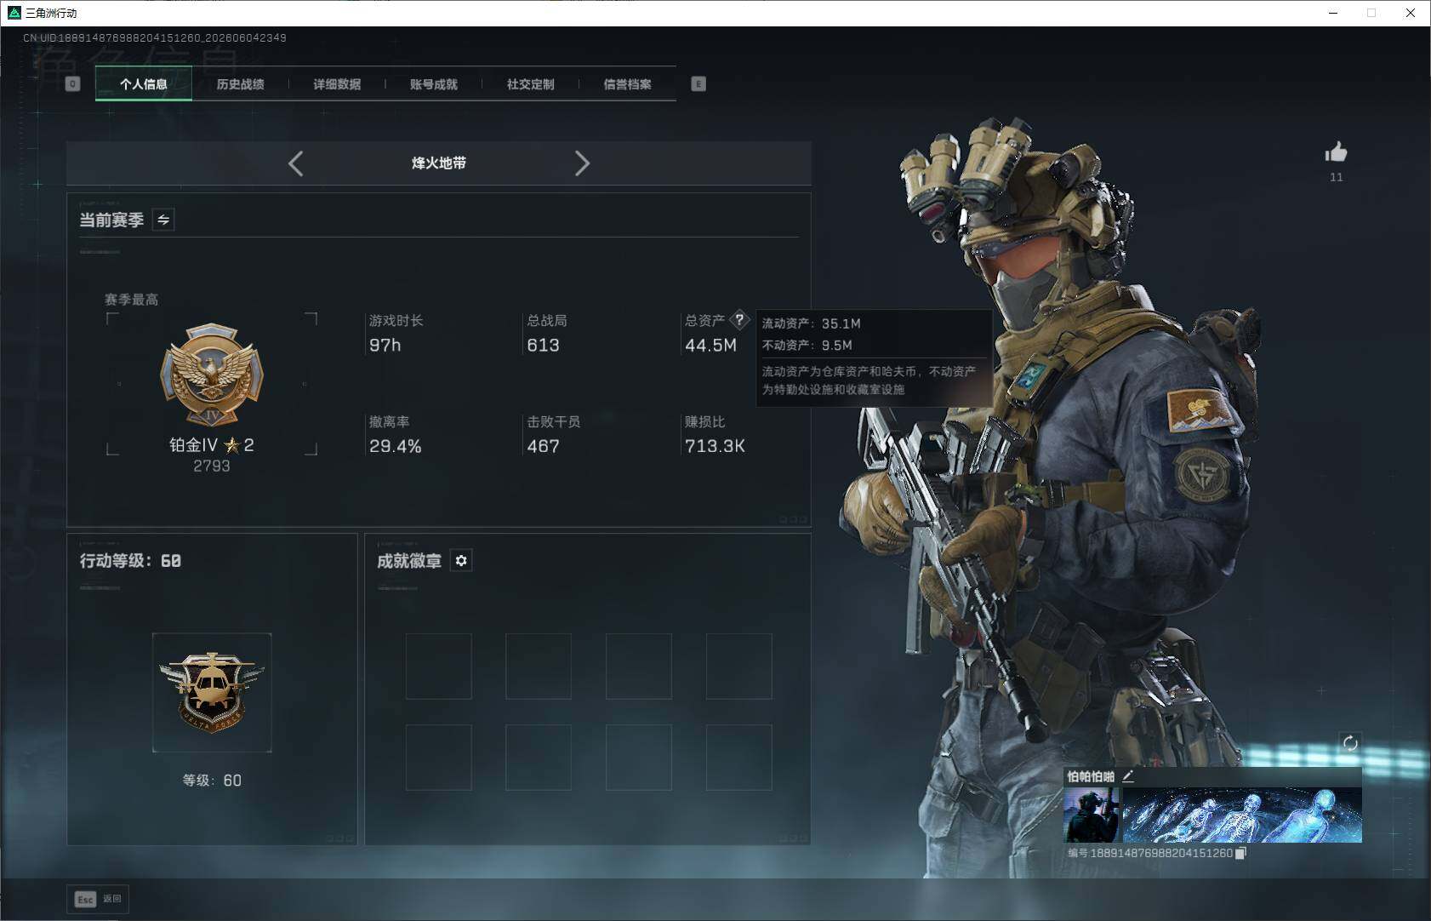This screenshot has height=921, width=1431.
Task: Click the 击败干员 value 467
Action: pos(543,447)
